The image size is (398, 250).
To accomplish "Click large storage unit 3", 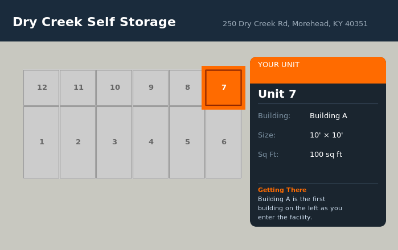I will coord(114,142).
